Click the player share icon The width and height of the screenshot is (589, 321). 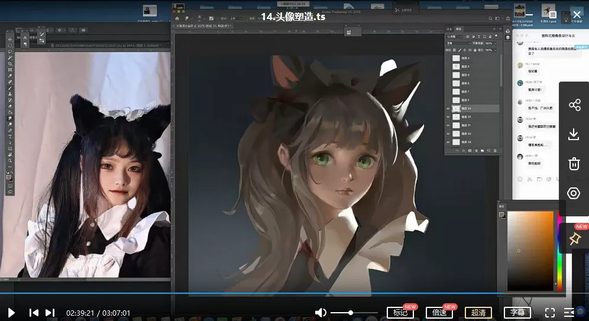(x=574, y=105)
